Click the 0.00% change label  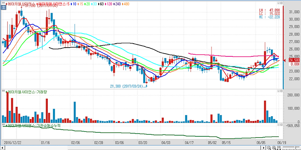click(295, 64)
